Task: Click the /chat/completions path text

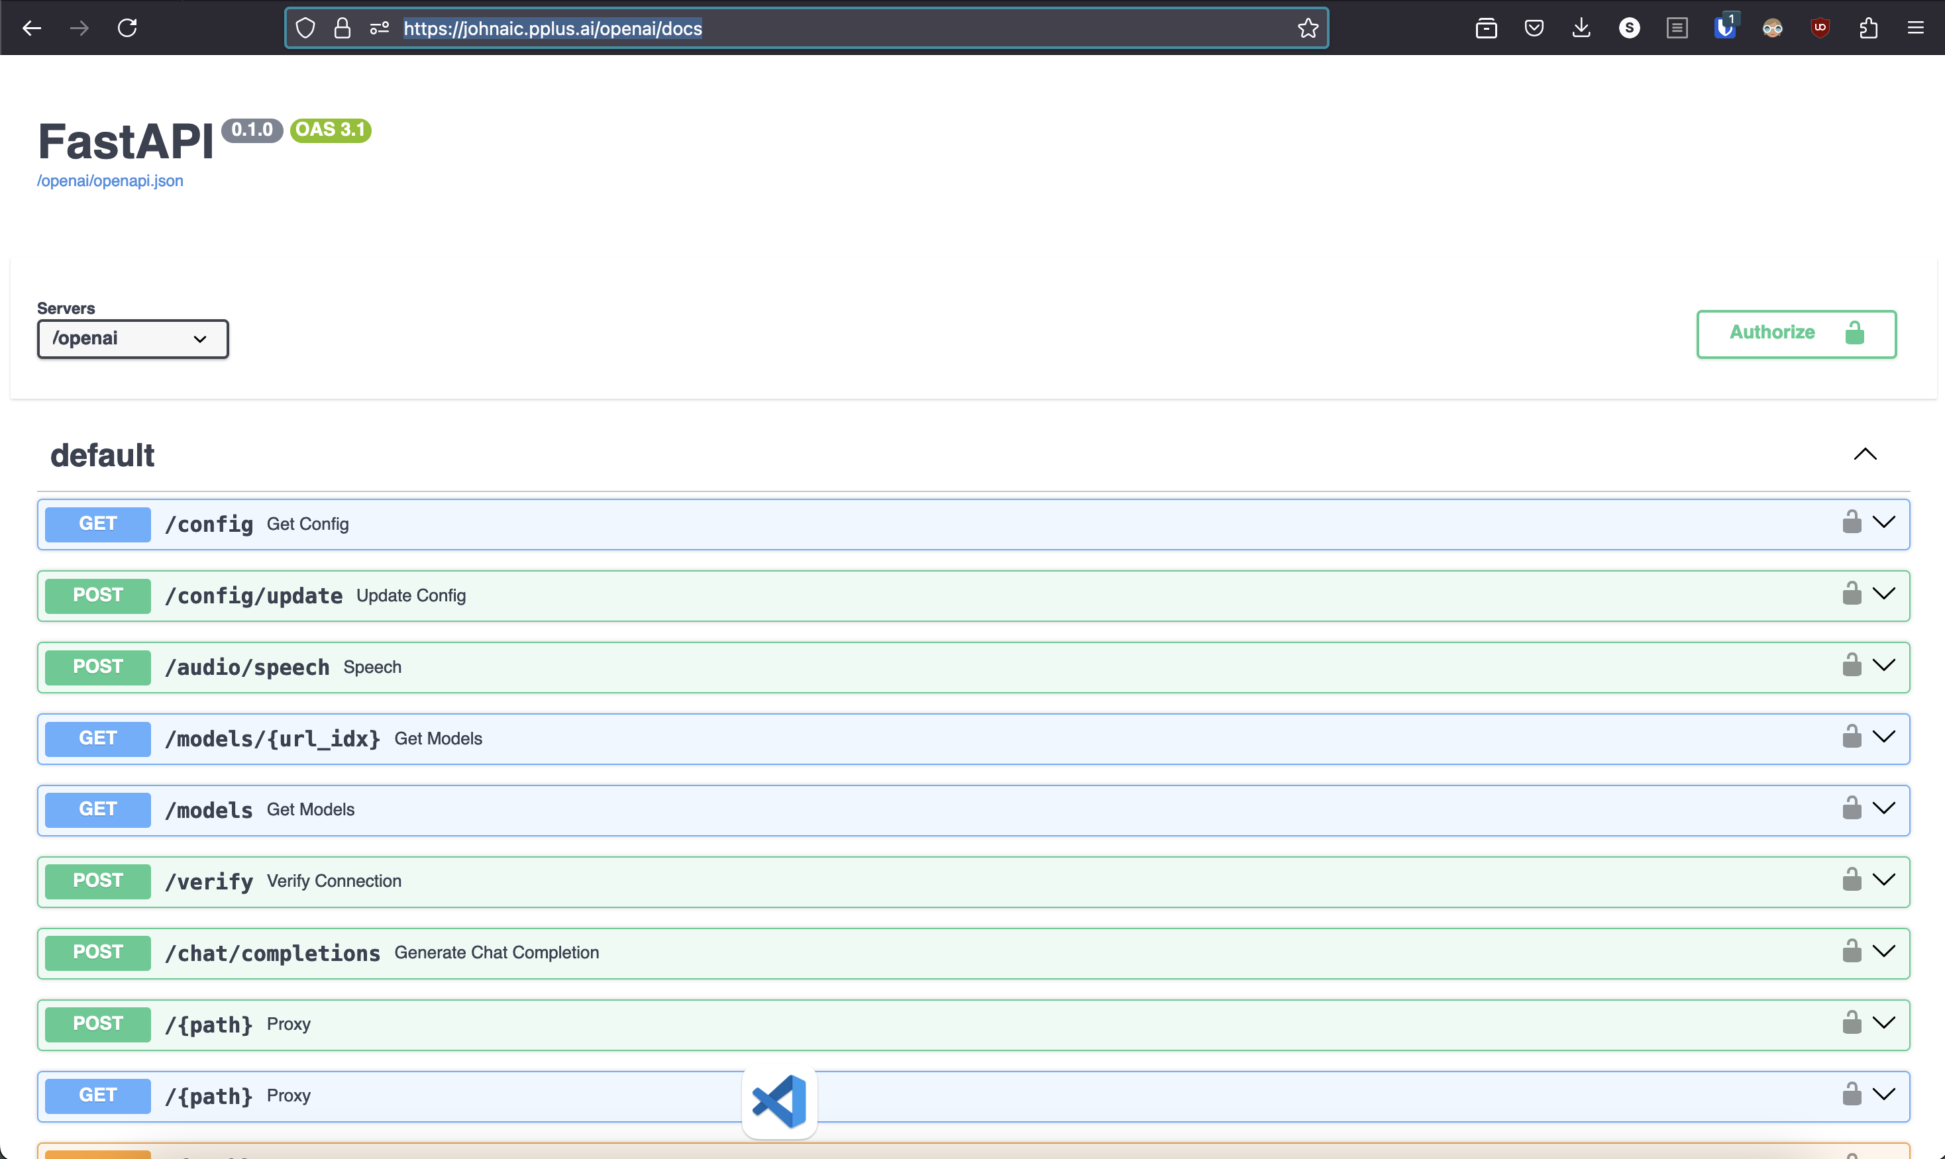Action: coord(273,953)
